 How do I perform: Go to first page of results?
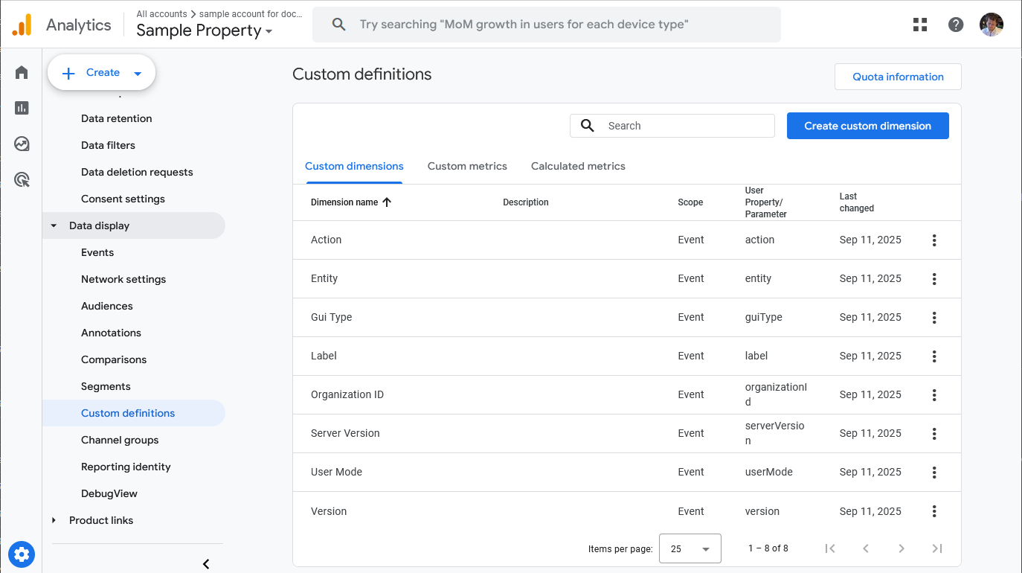pyautogui.click(x=830, y=548)
